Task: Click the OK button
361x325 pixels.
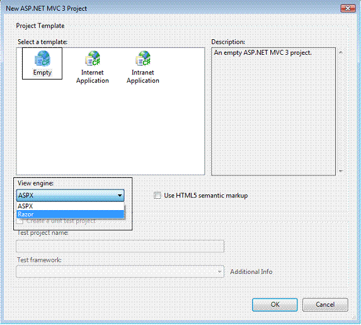Action: pos(275,305)
